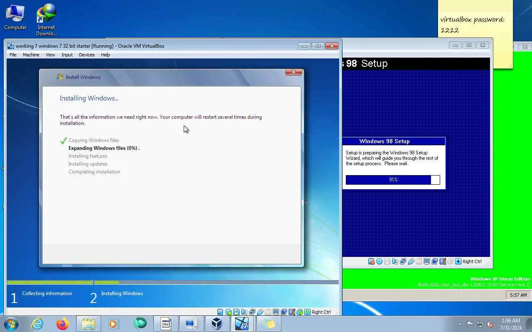Minimize the Windows 7 VirtualBox window

pyautogui.click(x=304, y=46)
